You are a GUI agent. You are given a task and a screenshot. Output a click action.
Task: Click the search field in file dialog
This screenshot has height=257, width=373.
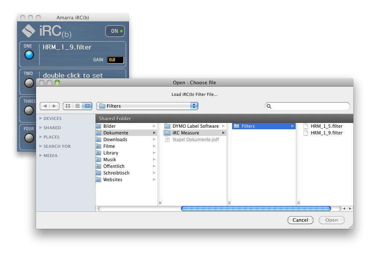click(307, 106)
